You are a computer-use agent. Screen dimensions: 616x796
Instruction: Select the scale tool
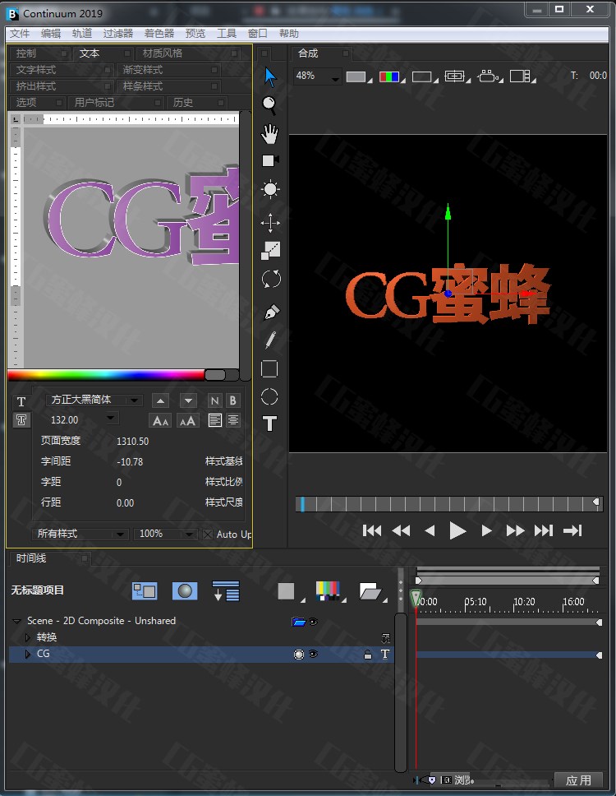(x=270, y=250)
